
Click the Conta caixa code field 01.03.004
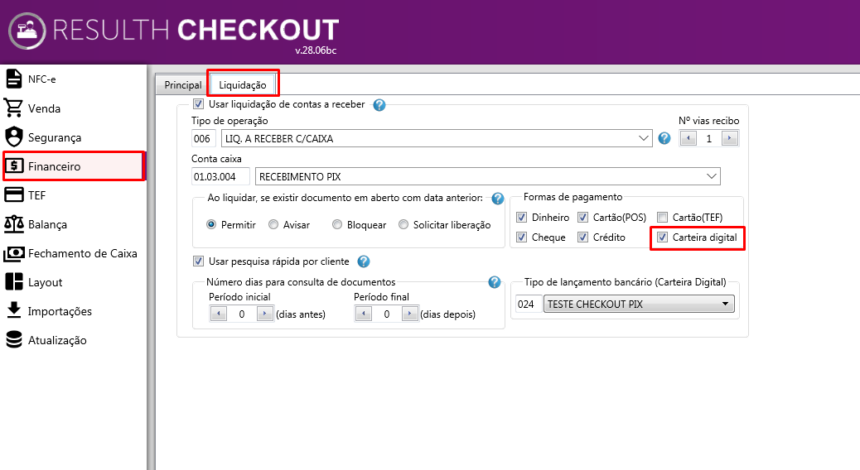tap(220, 176)
